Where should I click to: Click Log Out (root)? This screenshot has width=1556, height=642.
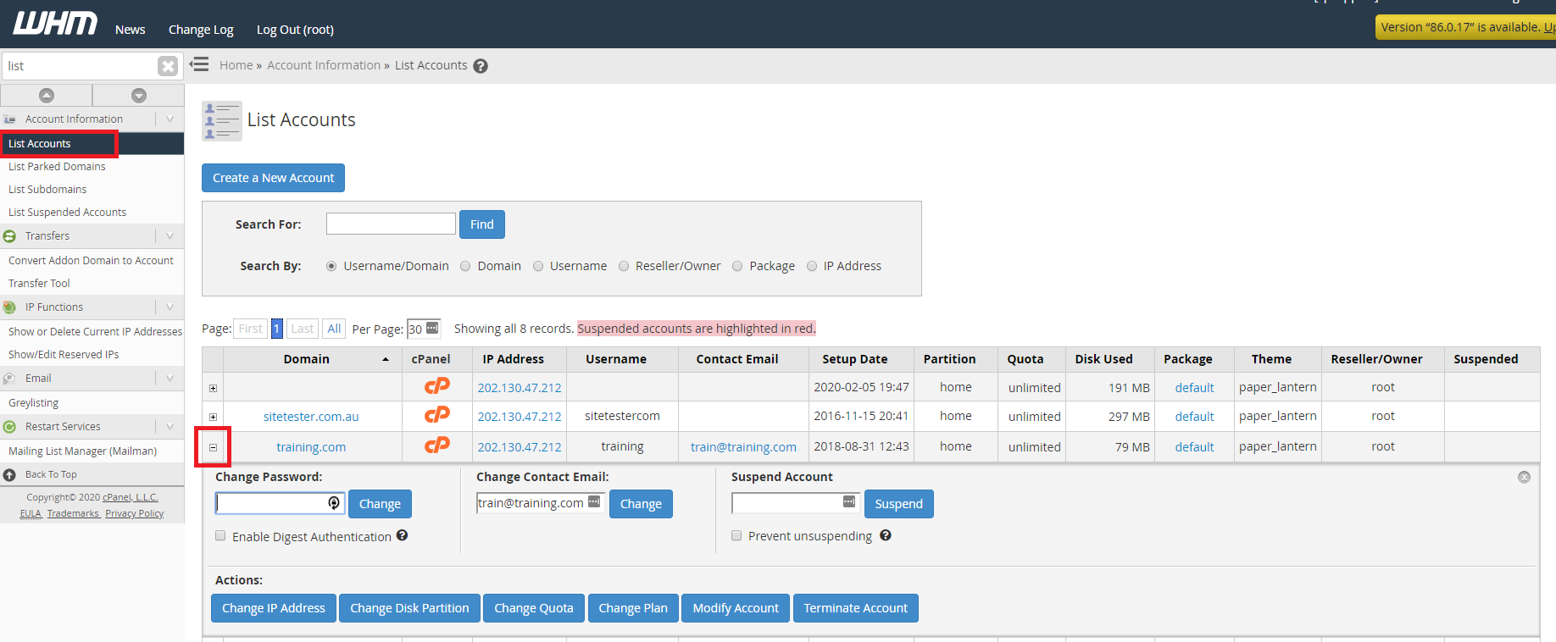point(295,30)
